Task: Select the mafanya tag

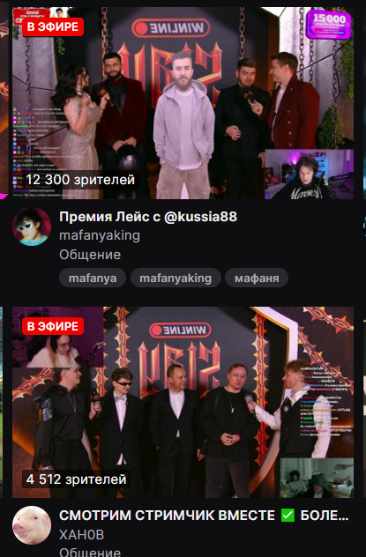Action: [93, 278]
